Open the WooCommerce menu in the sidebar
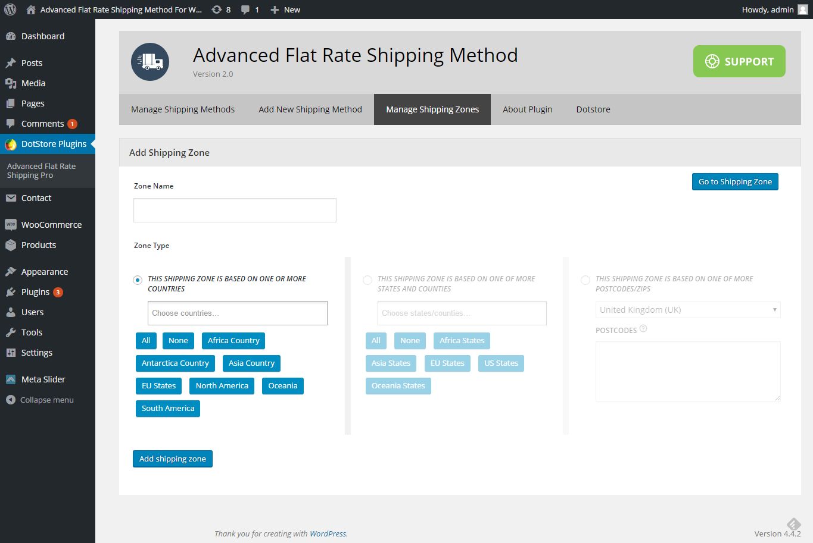This screenshot has width=813, height=543. coord(52,224)
